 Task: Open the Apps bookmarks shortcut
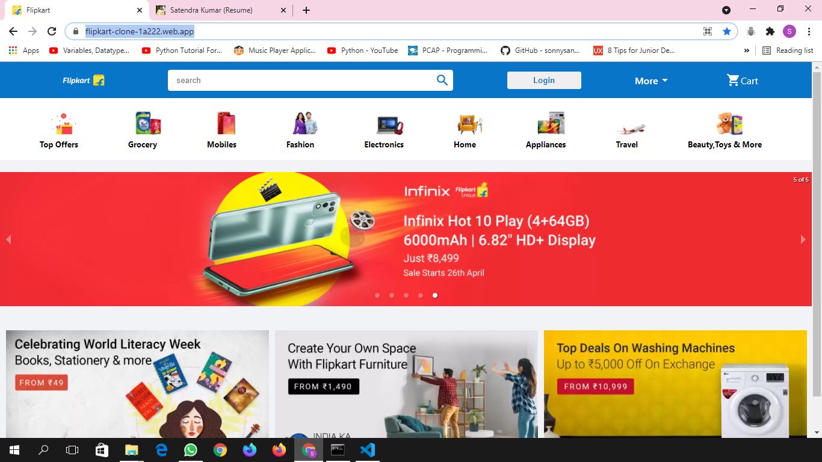(x=24, y=51)
